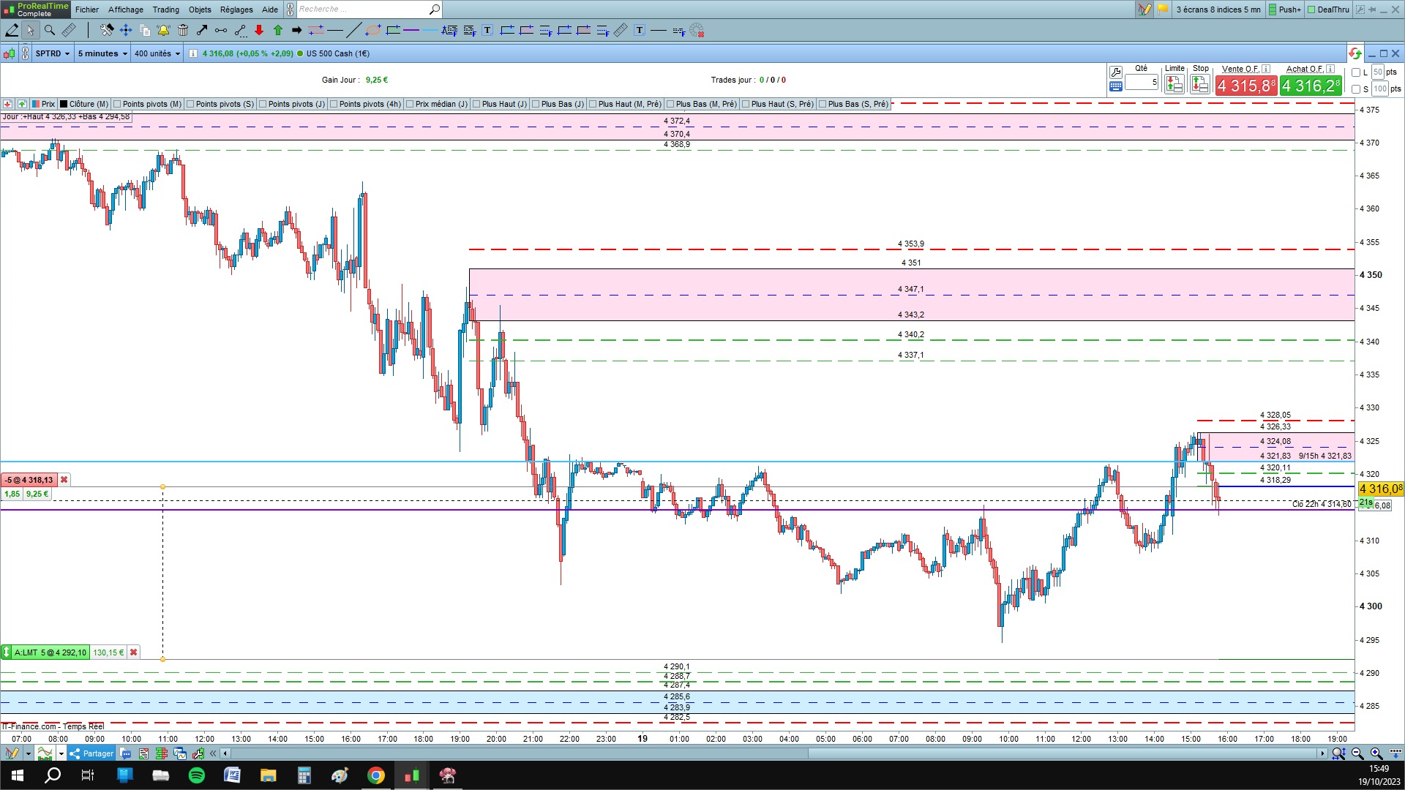Screen dimensions: 1405x790
Task: Select the magnifier zoom tool
Action: (x=50, y=30)
